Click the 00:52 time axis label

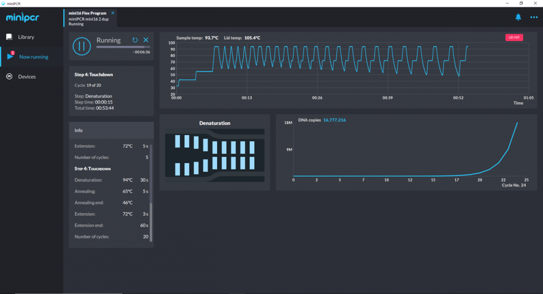[458, 98]
